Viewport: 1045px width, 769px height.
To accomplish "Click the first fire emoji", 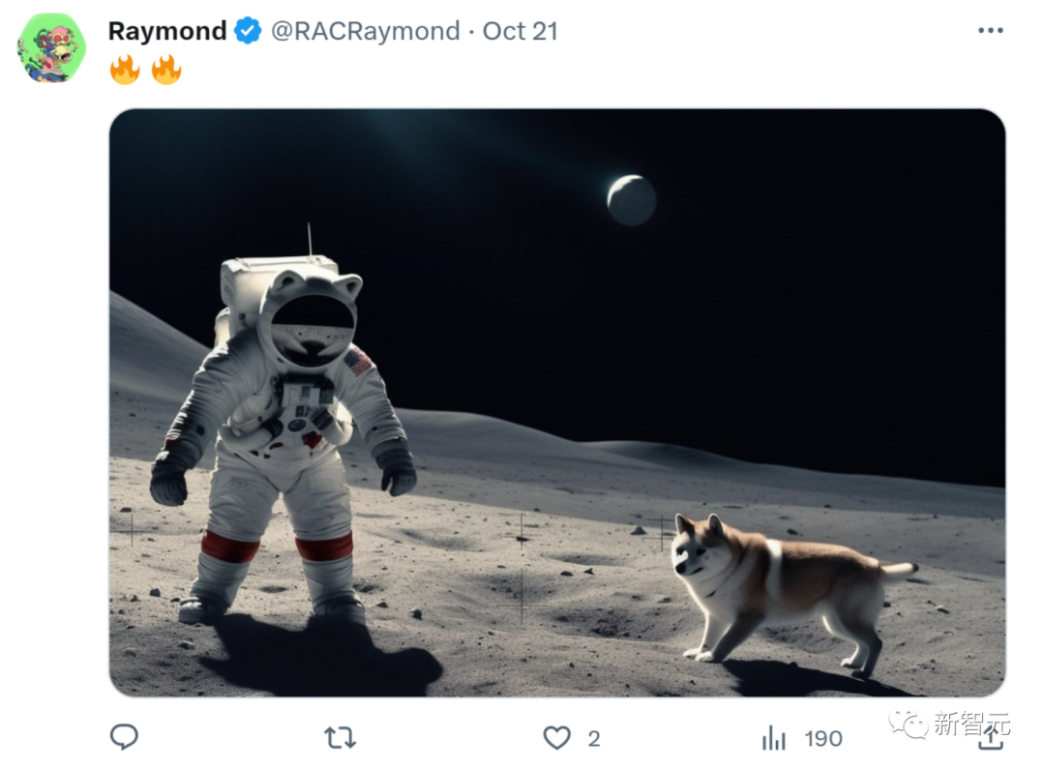I will tap(125, 70).
